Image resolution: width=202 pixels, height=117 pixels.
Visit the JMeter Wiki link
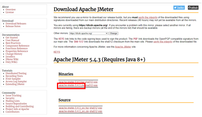pyautogui.click(x=12, y=59)
